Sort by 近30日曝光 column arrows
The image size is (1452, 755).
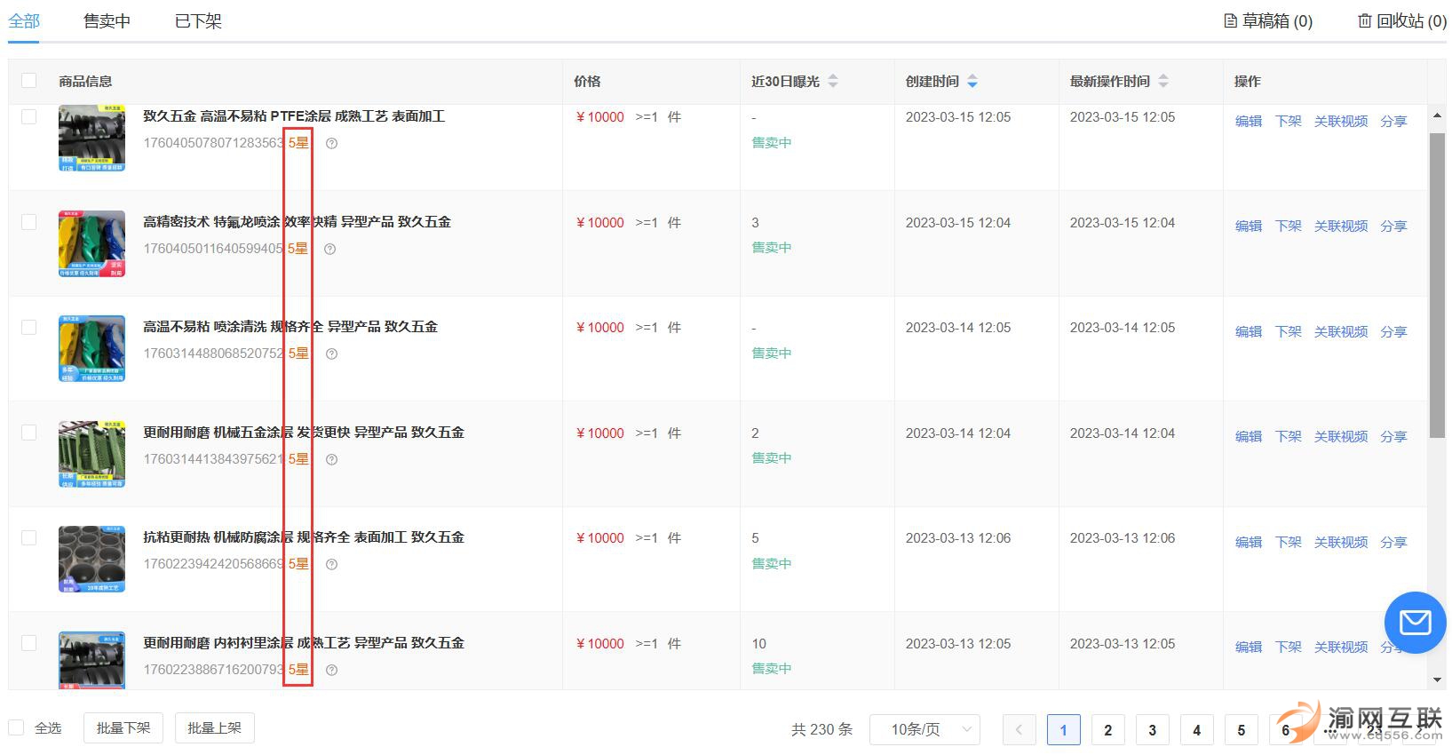[833, 81]
